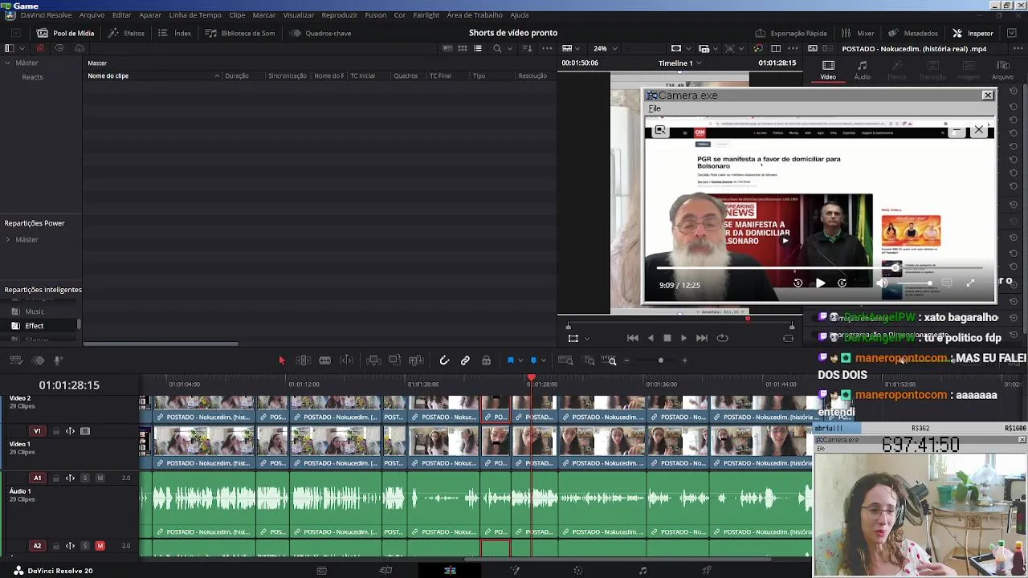The width and height of the screenshot is (1028, 578).
Task: Click the full extent zoom icon
Action: coord(565,360)
